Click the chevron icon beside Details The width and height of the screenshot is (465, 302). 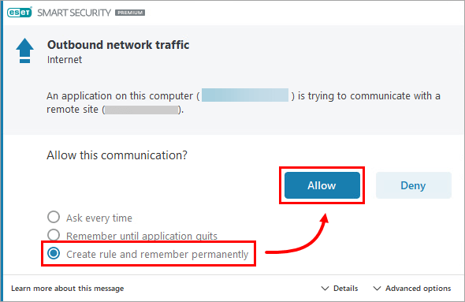pos(325,289)
